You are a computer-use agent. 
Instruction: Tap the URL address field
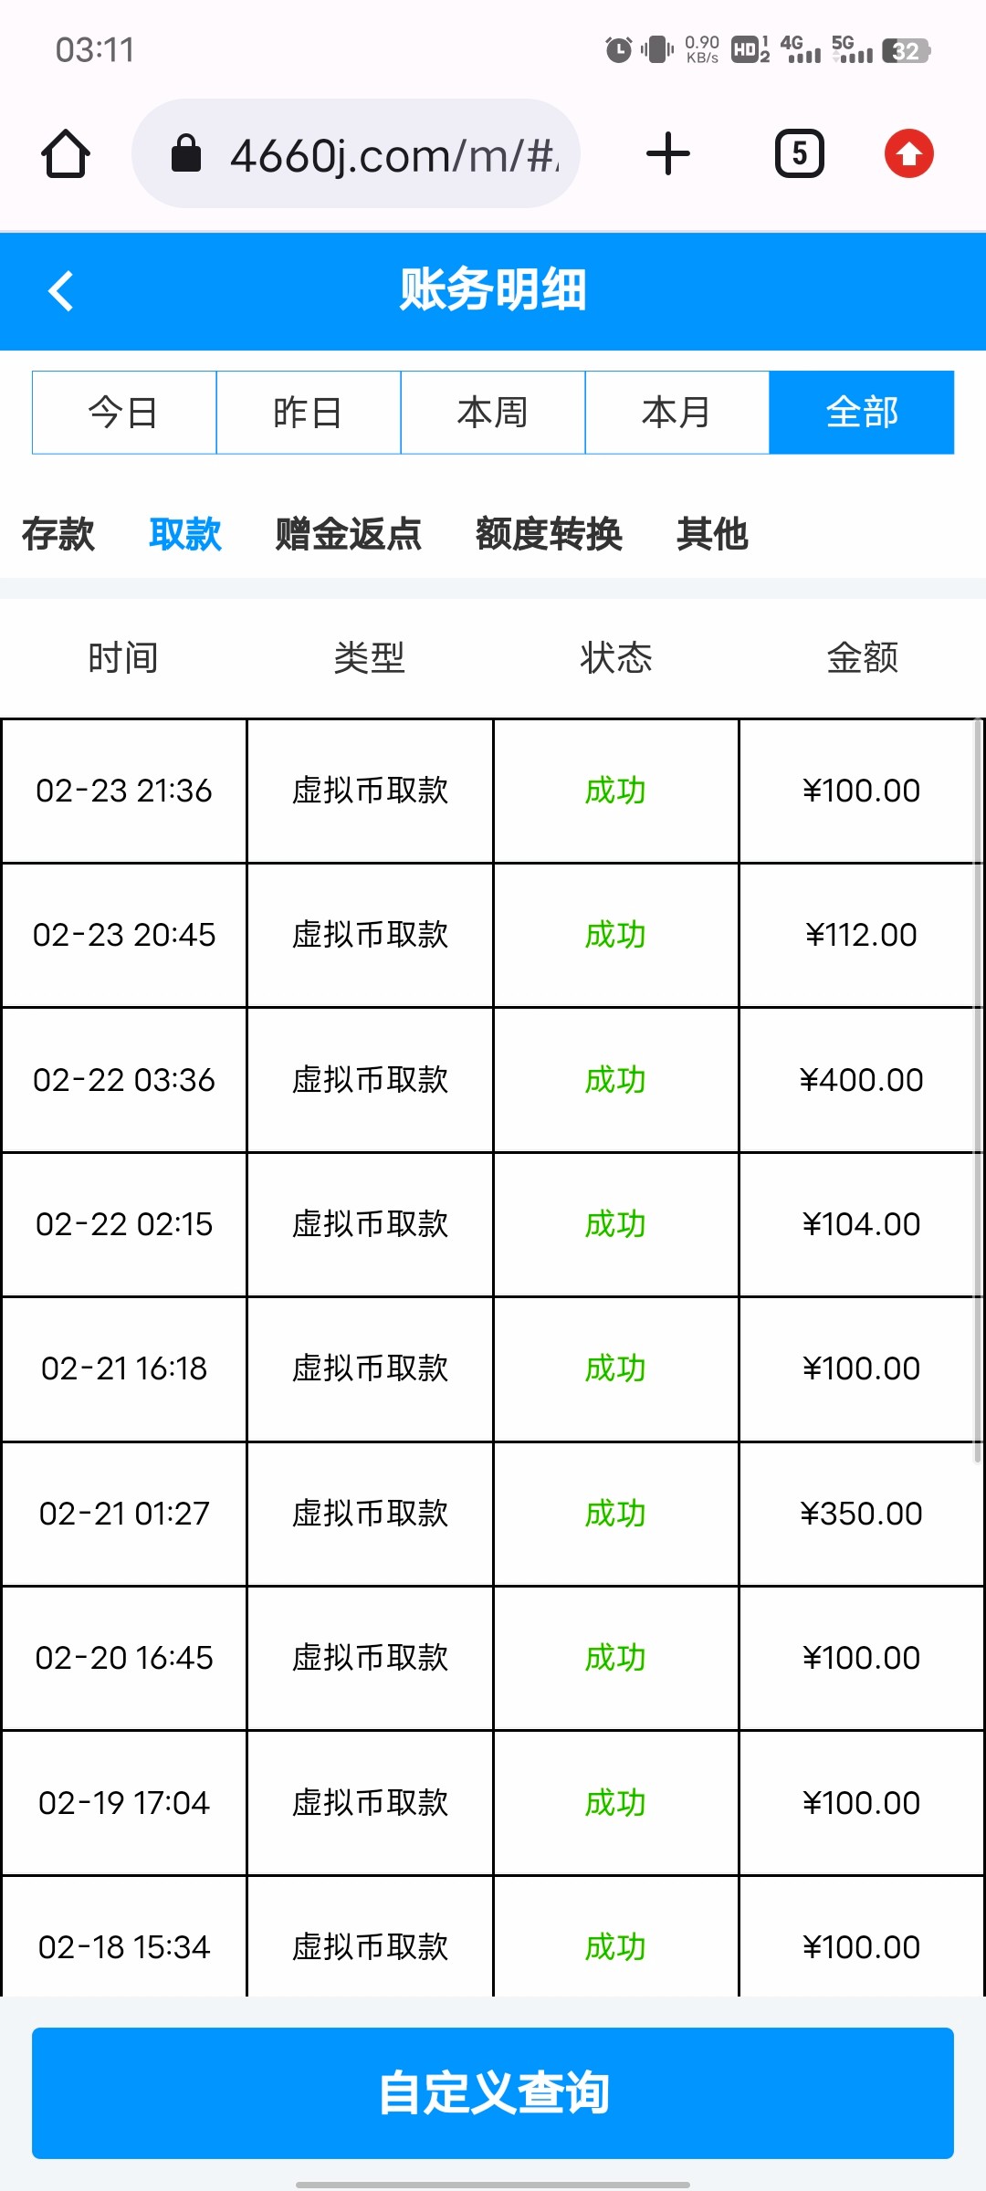pos(393,155)
